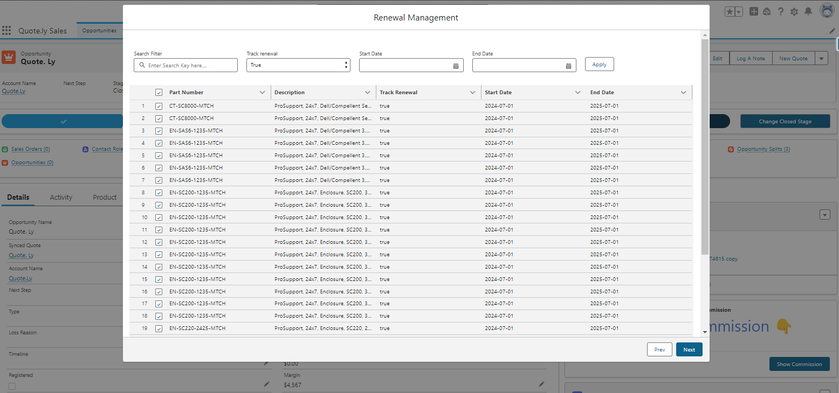Viewport: 839px width, 393px height.
Task: Open the End Date calendar picker icon
Action: point(568,66)
